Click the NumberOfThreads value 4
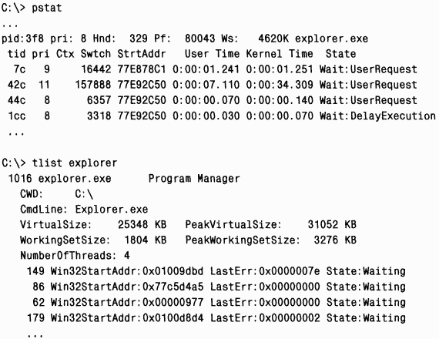Screen dimensions: 439x339 pos(127,256)
